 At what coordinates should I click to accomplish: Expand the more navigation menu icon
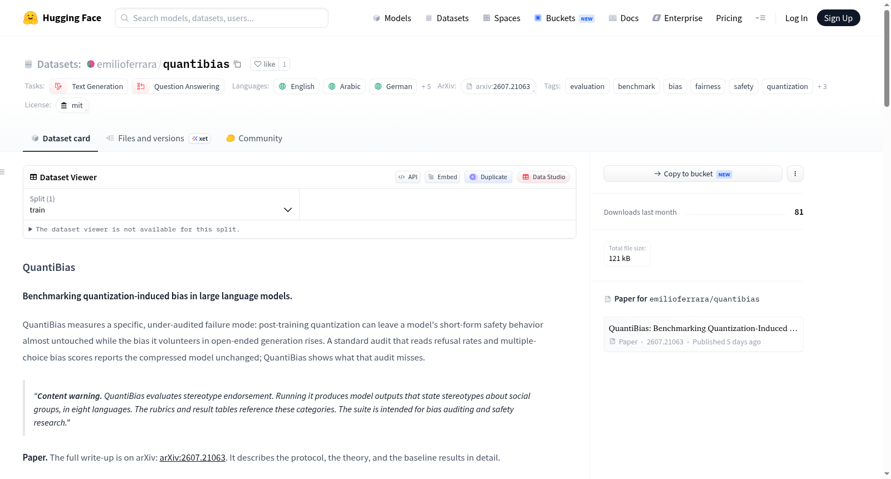pos(760,18)
